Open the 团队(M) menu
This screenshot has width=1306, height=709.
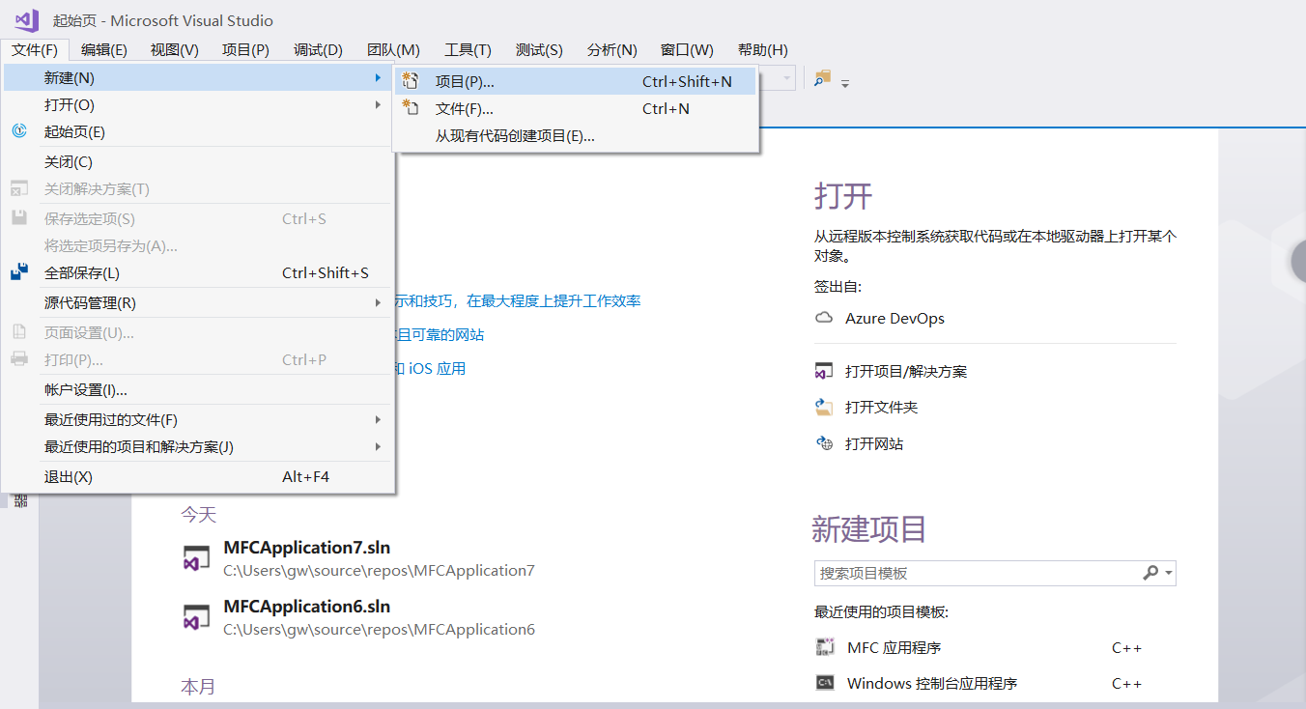(394, 50)
